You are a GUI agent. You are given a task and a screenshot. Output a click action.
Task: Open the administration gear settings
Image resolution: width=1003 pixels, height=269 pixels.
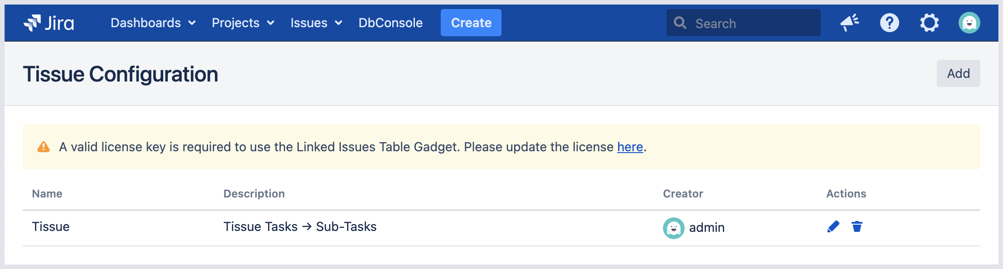click(x=929, y=23)
